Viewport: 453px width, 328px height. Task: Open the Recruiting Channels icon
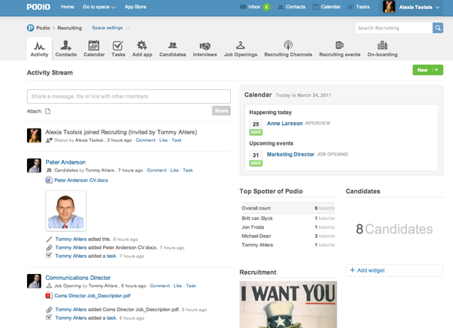pos(288,46)
